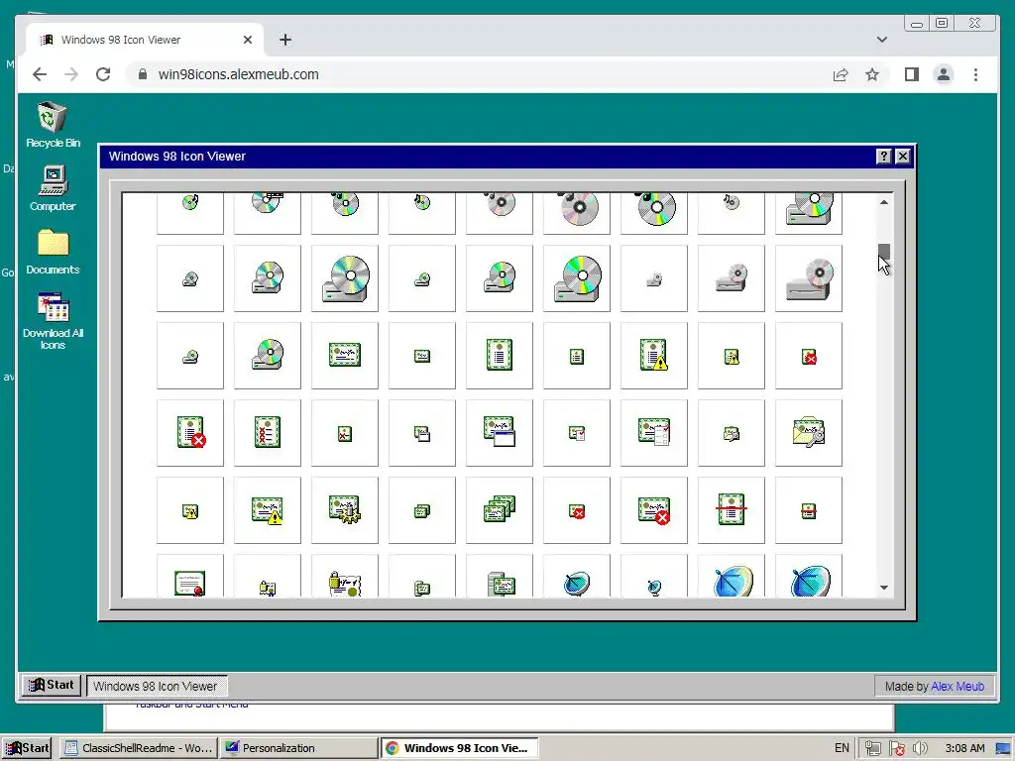Click the EN language indicator
1015x761 pixels.
[842, 748]
